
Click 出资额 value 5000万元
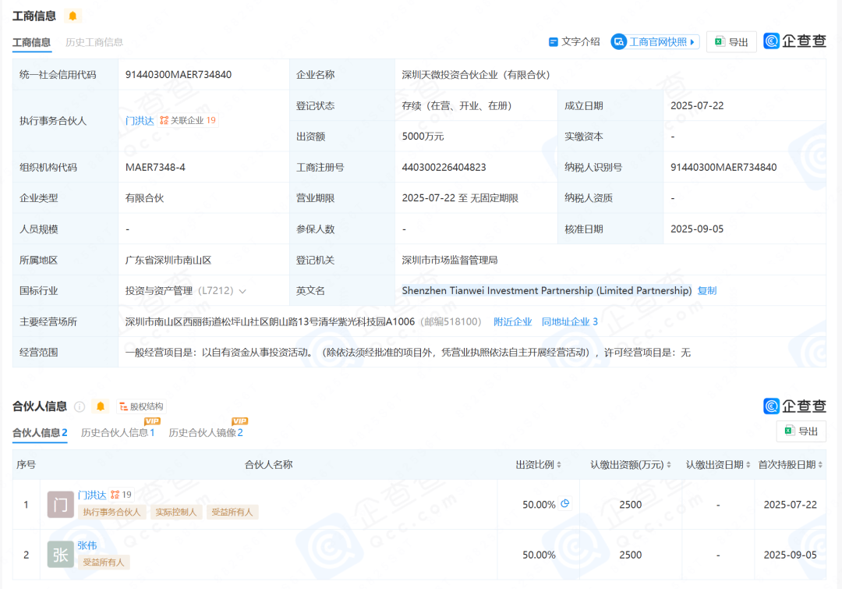[x=423, y=137]
